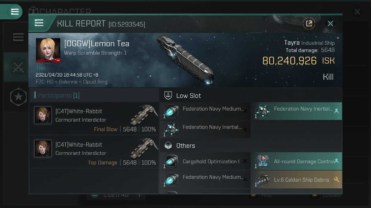Click the star hexagon sidebar icon
371x208 pixels.
(18, 97)
